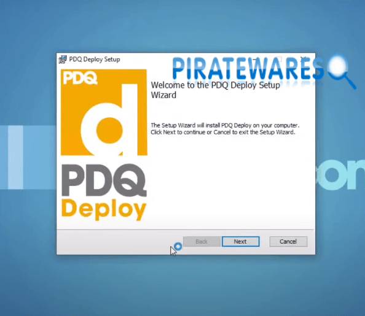The height and width of the screenshot is (316, 365).
Task: Click the disabled Back button
Action: pos(202,241)
